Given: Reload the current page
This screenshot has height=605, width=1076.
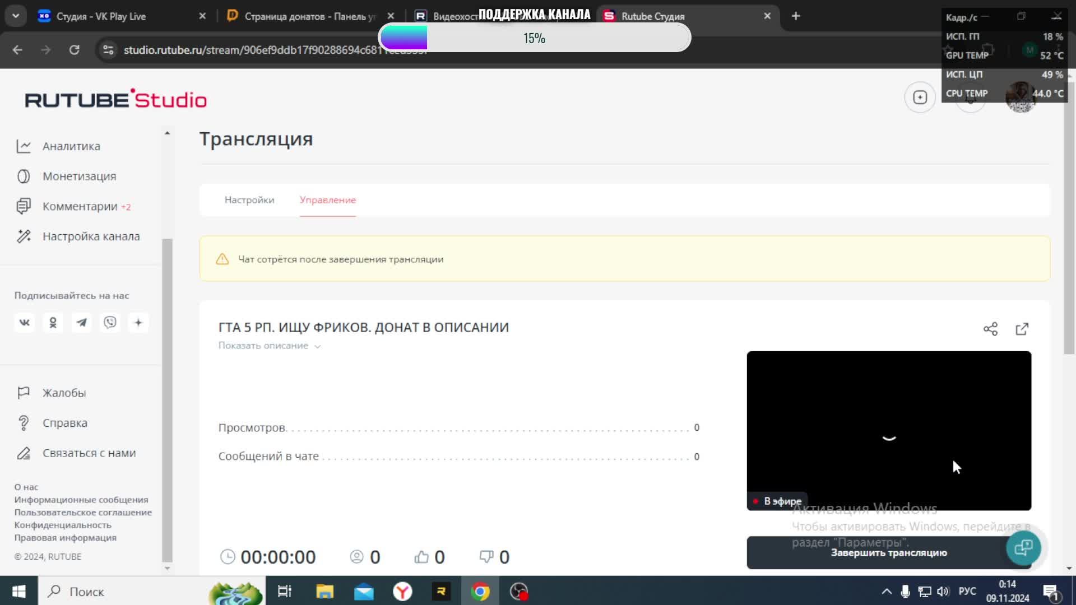Looking at the screenshot, I should [x=74, y=50].
